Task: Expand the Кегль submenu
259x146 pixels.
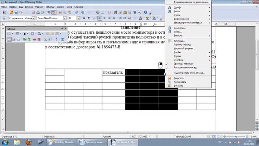Action: pos(188,11)
